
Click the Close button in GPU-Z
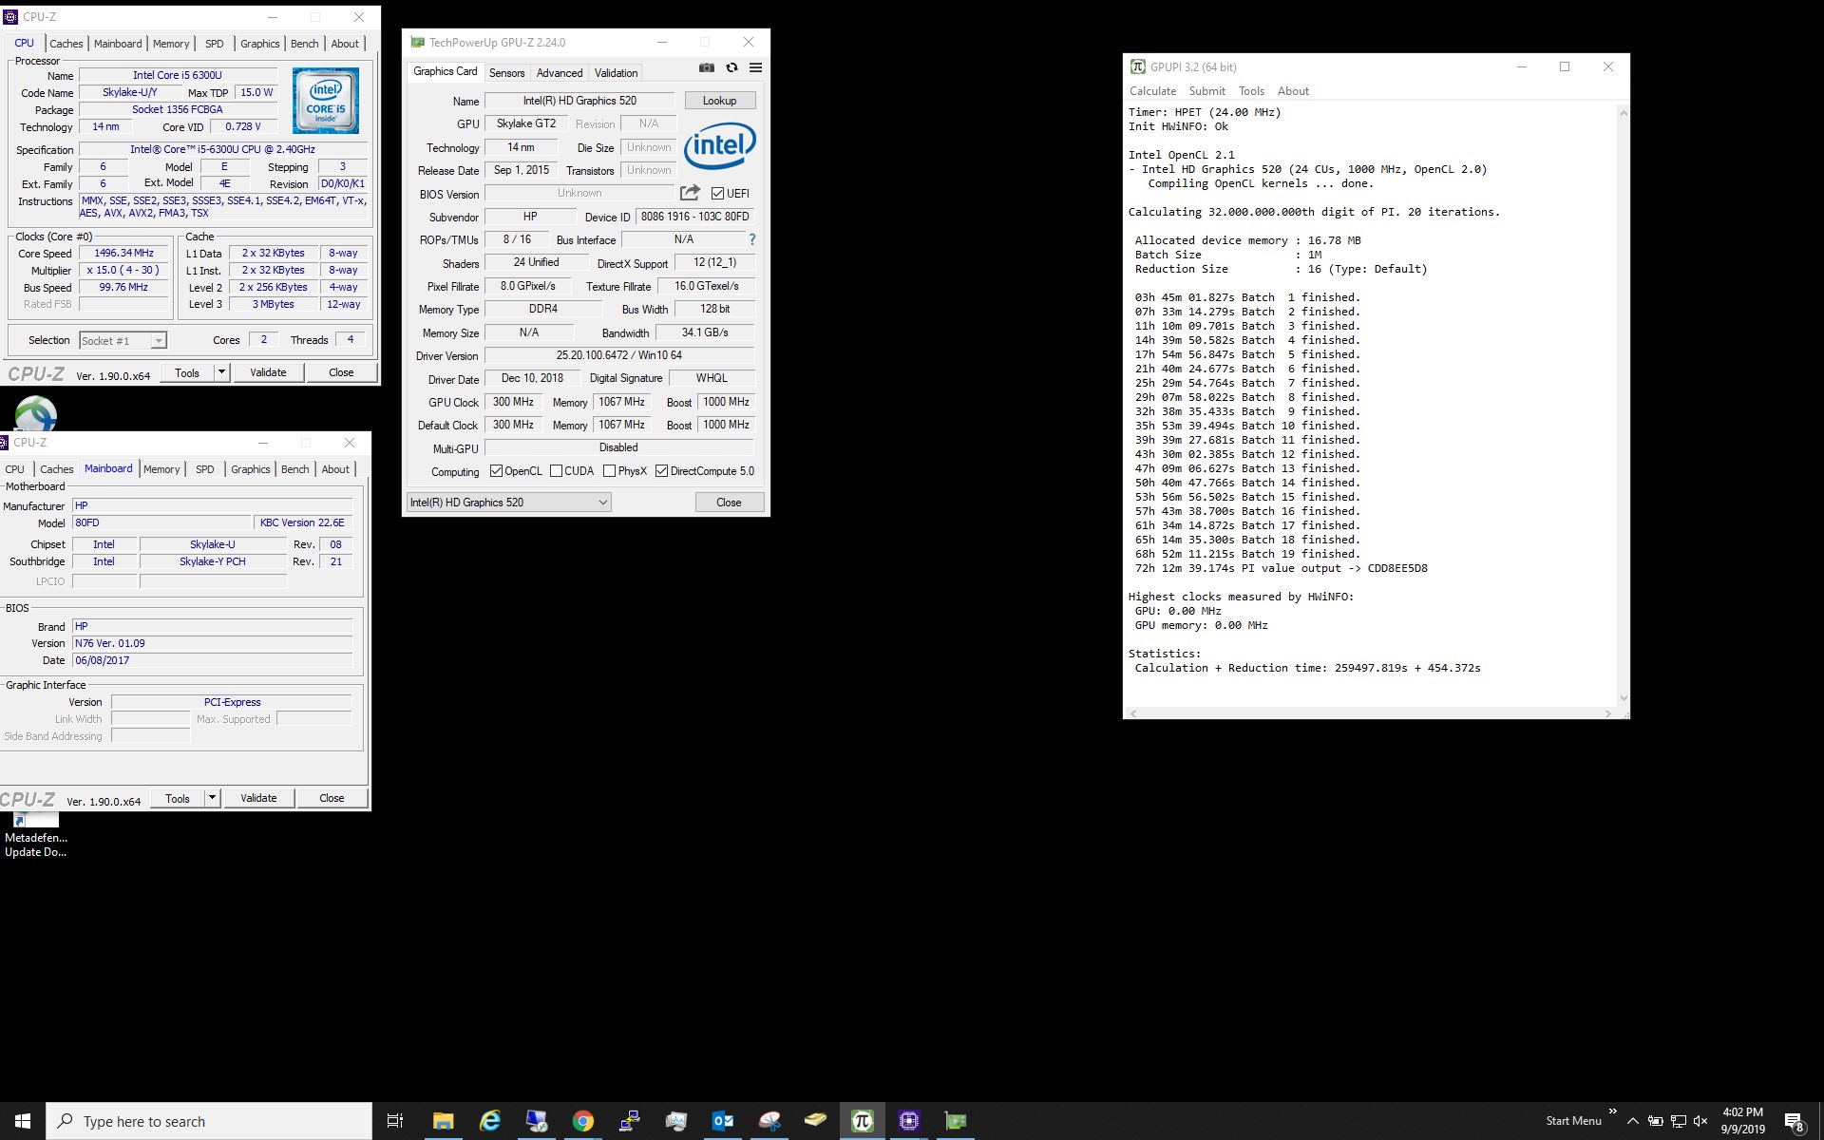(729, 503)
